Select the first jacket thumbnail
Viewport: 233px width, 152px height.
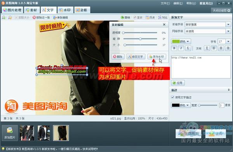click(x=27, y=133)
